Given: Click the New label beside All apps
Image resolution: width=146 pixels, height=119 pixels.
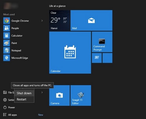Looking at the screenshot, I should pyautogui.click(x=41, y=115).
